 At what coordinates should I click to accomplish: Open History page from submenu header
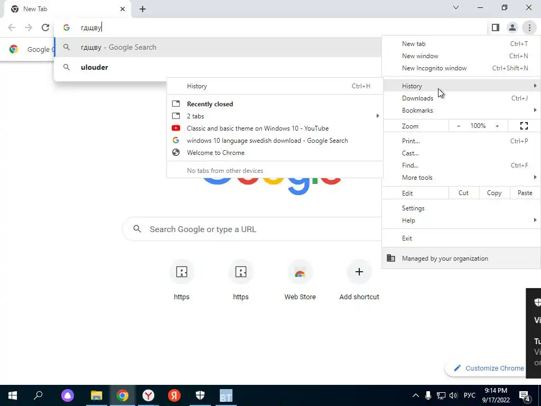275,86
